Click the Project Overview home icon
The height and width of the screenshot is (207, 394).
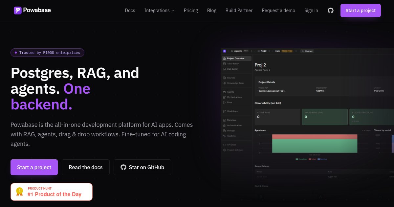(x=224, y=58)
